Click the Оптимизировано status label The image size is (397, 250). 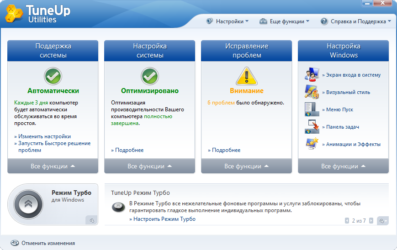coord(150,90)
